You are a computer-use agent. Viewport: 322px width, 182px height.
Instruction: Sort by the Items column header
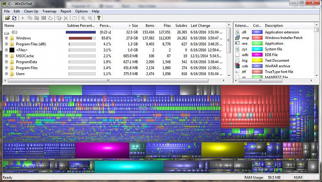point(148,26)
